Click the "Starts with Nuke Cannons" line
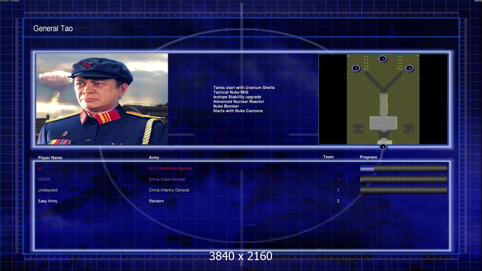The height and width of the screenshot is (271, 482). coord(238,111)
